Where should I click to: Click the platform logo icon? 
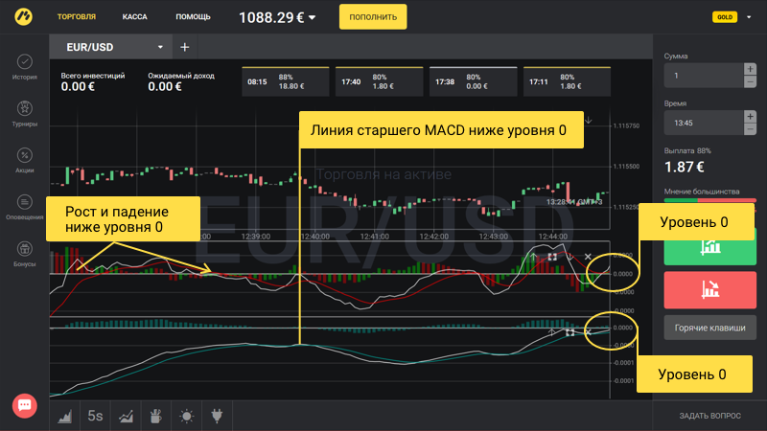[23, 17]
